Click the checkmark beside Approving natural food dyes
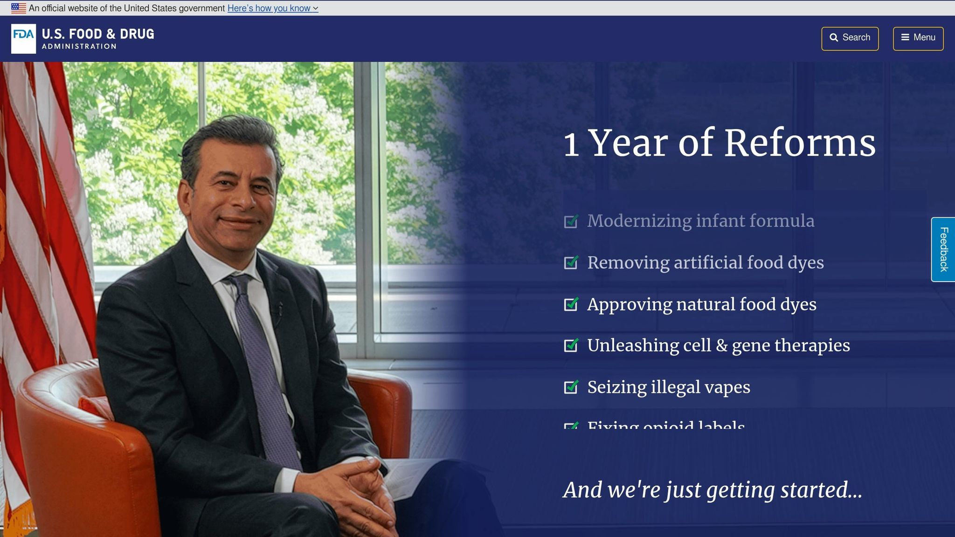 click(x=571, y=304)
